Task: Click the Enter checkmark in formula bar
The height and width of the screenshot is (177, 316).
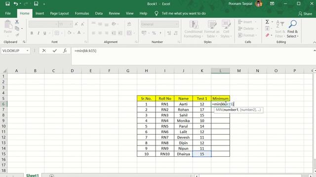Action: click(55, 51)
